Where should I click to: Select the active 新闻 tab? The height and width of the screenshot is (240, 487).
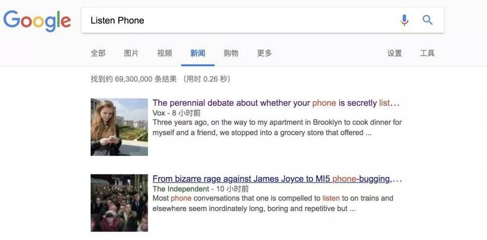[x=198, y=53]
